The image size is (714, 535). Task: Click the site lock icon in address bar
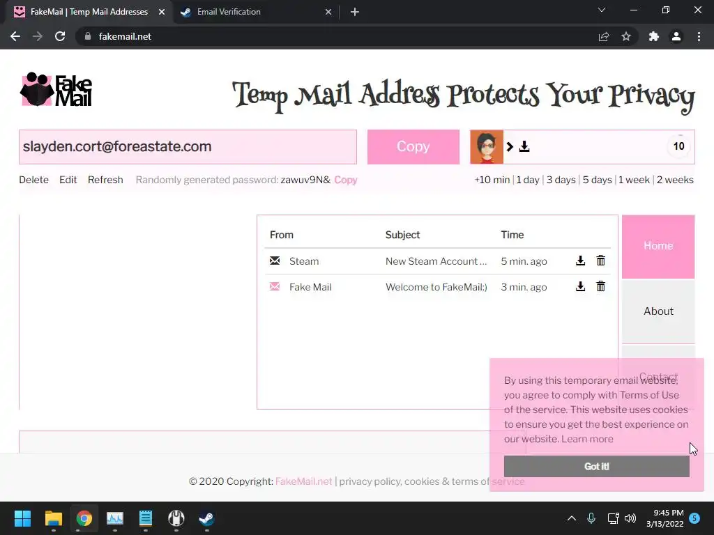pos(87,36)
